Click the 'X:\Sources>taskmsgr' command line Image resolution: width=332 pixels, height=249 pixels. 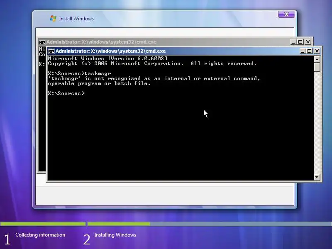click(x=79, y=73)
